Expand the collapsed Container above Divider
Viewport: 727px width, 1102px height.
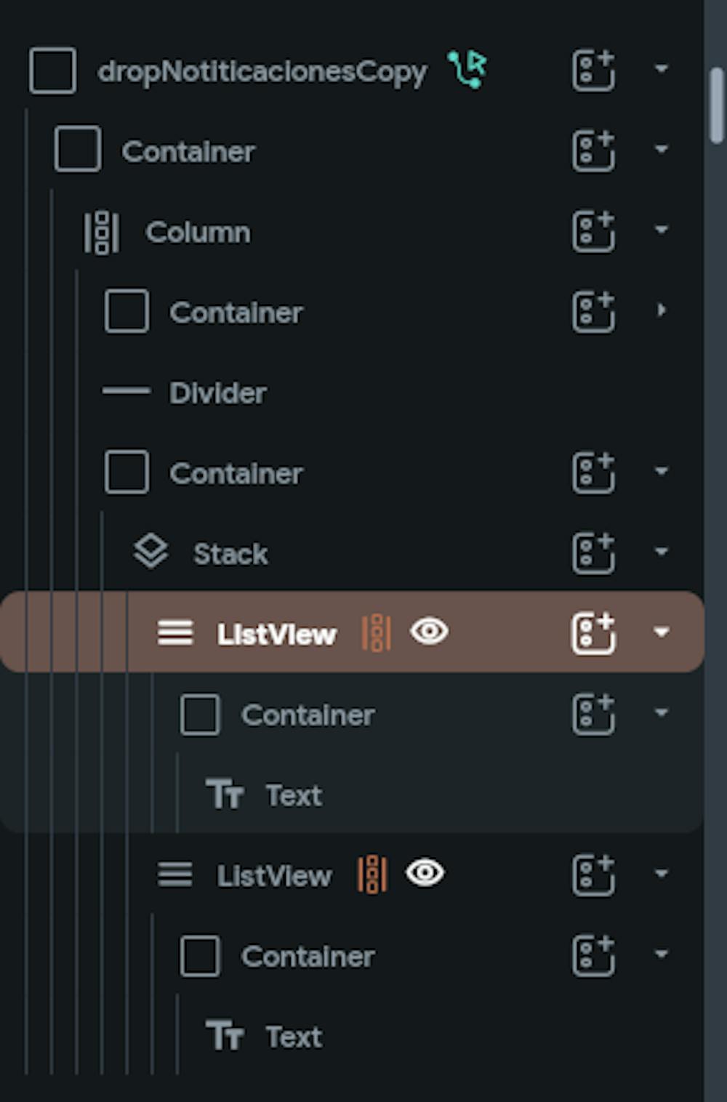661,311
